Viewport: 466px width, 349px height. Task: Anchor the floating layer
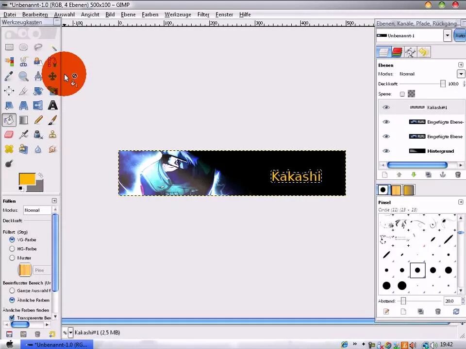tap(443, 175)
